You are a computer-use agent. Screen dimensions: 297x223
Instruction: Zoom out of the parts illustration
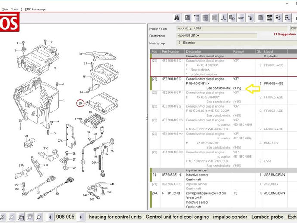point(11,217)
